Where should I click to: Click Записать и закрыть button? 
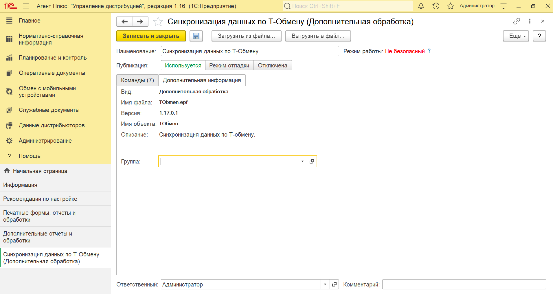(151, 36)
